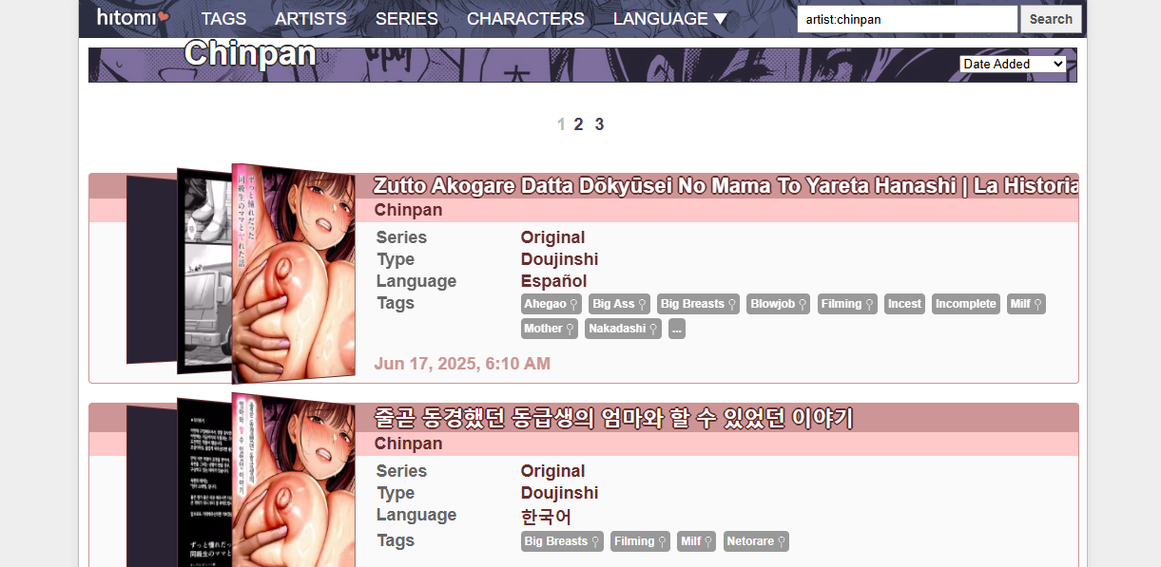Click Chinpan artist link in the Español entry
Image resolution: width=1161 pixels, height=567 pixels.
pyautogui.click(x=408, y=210)
